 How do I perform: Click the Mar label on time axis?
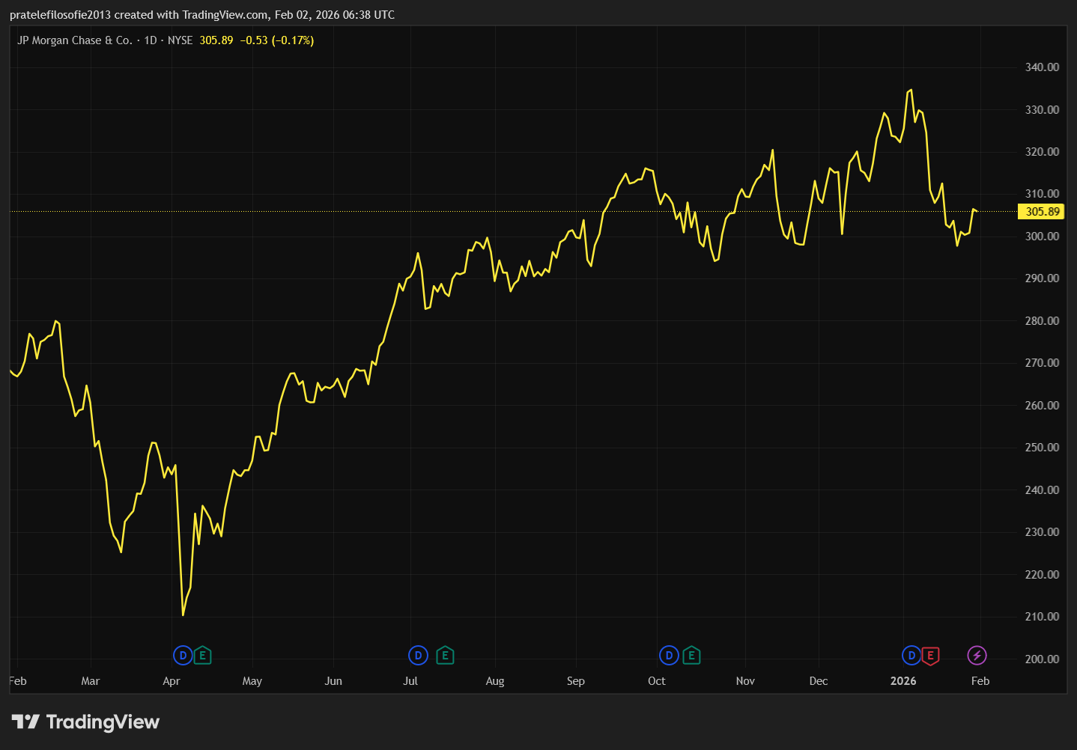[x=90, y=681]
